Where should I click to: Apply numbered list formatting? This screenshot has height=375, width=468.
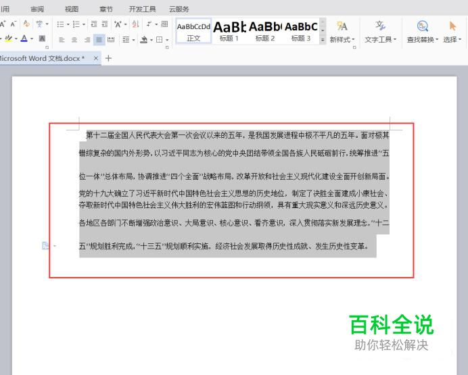tap(76, 24)
